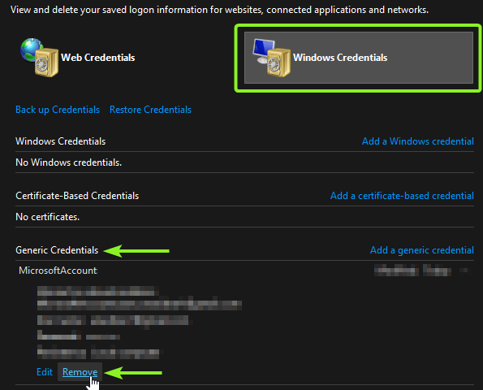Edit the MicrosoftAccount credential

coord(45,372)
